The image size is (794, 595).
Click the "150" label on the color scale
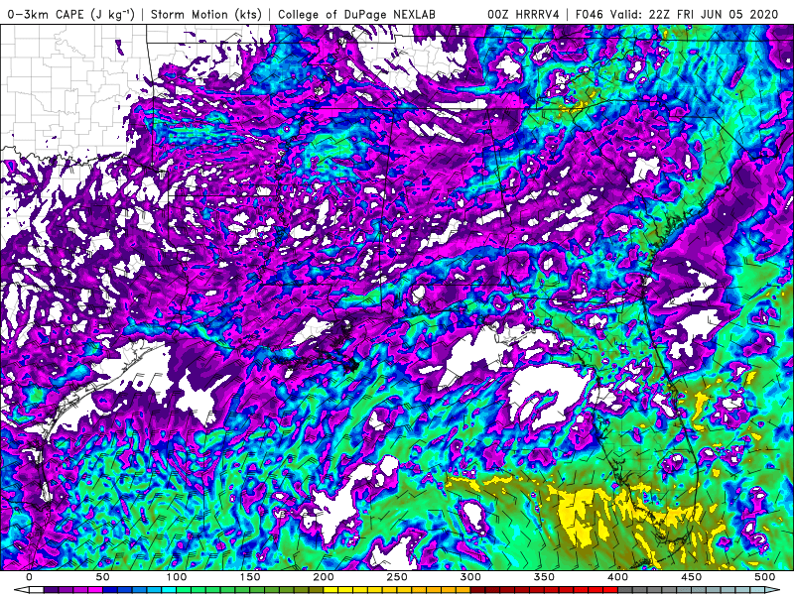point(250,577)
